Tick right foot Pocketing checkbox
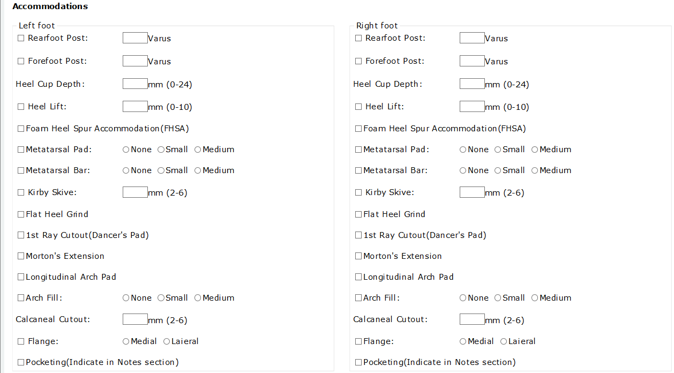Image resolution: width=674 pixels, height=373 pixels. (358, 362)
